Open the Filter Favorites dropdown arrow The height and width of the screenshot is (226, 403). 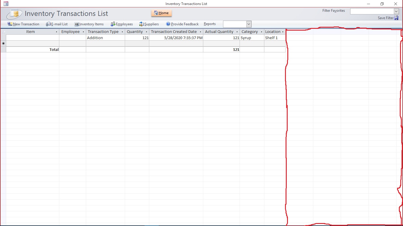tap(396, 11)
